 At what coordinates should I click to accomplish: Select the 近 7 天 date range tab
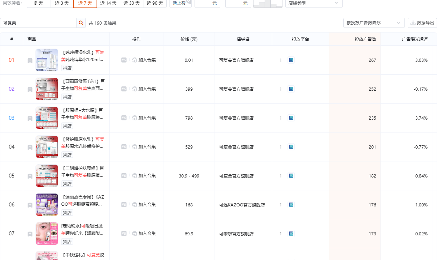(85, 3)
